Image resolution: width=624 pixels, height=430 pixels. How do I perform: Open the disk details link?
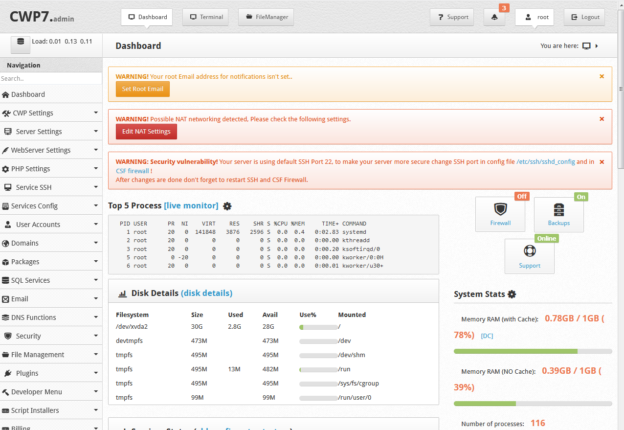pyautogui.click(x=207, y=293)
